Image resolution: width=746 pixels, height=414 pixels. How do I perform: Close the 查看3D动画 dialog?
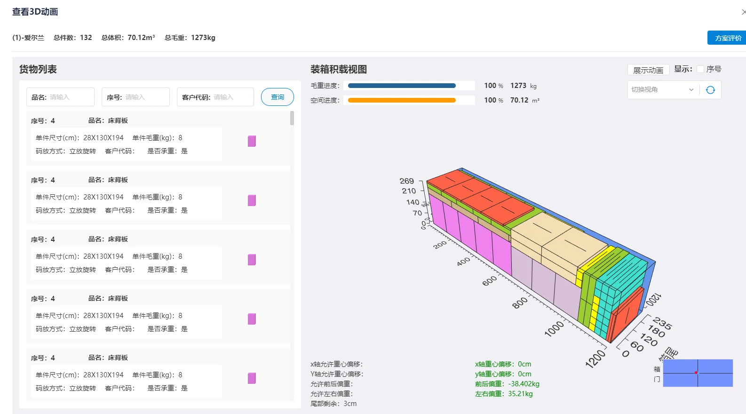[x=743, y=12]
